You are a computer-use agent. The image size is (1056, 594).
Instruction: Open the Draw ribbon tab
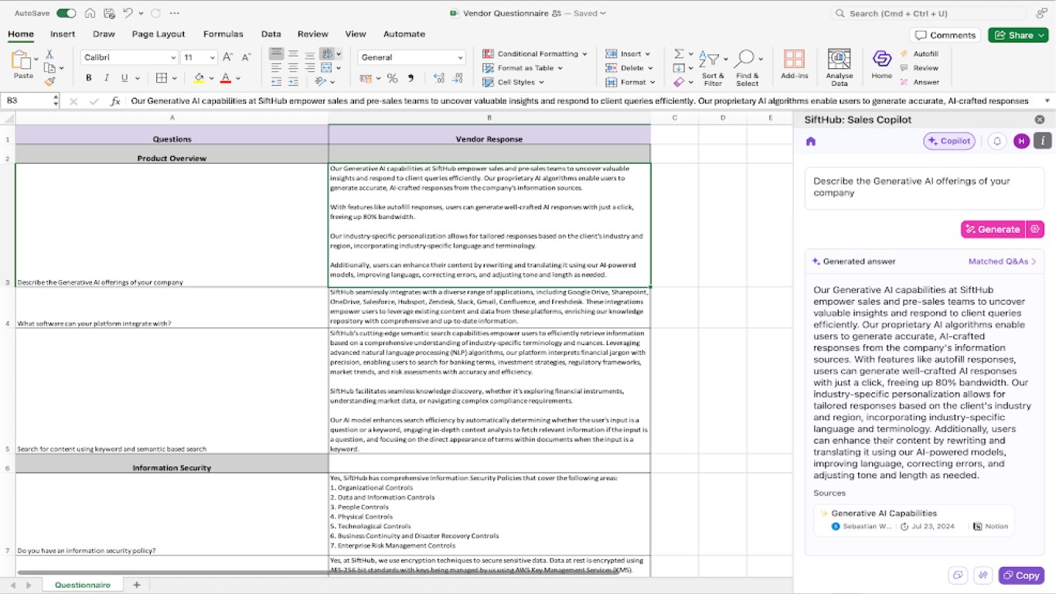[x=104, y=34]
